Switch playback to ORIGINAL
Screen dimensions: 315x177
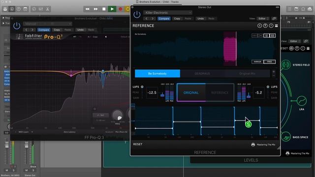(191, 93)
